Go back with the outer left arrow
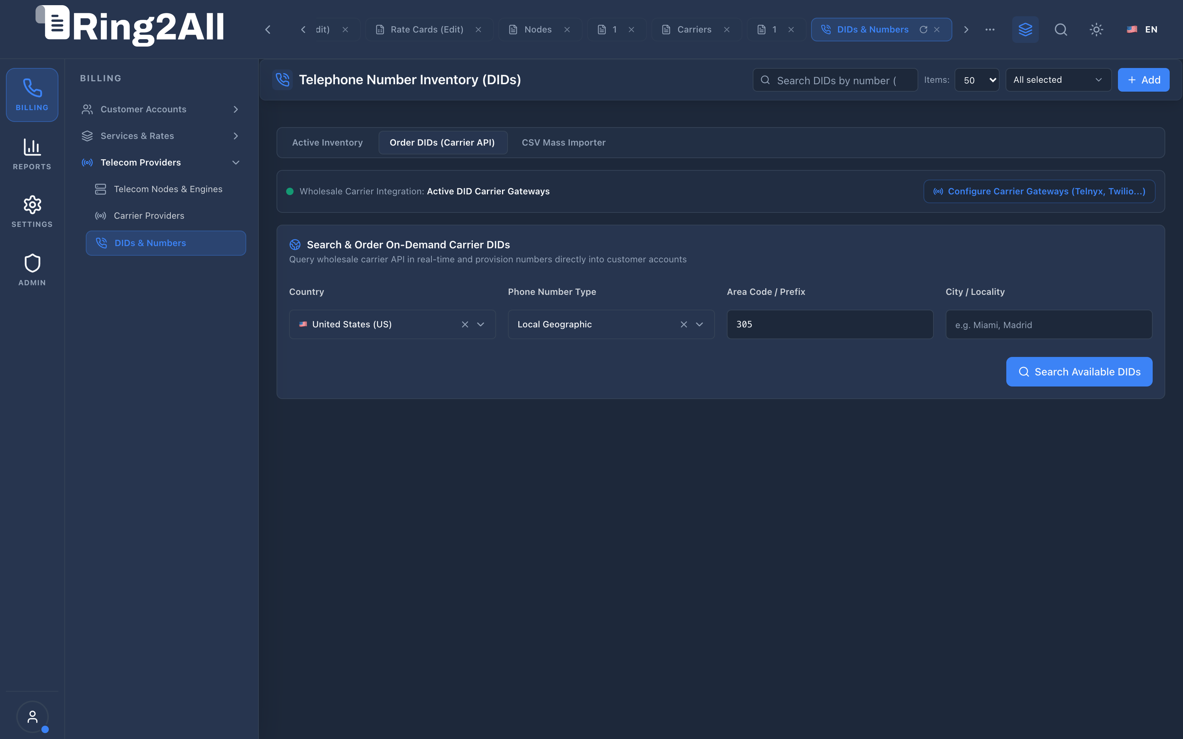 [x=267, y=30]
